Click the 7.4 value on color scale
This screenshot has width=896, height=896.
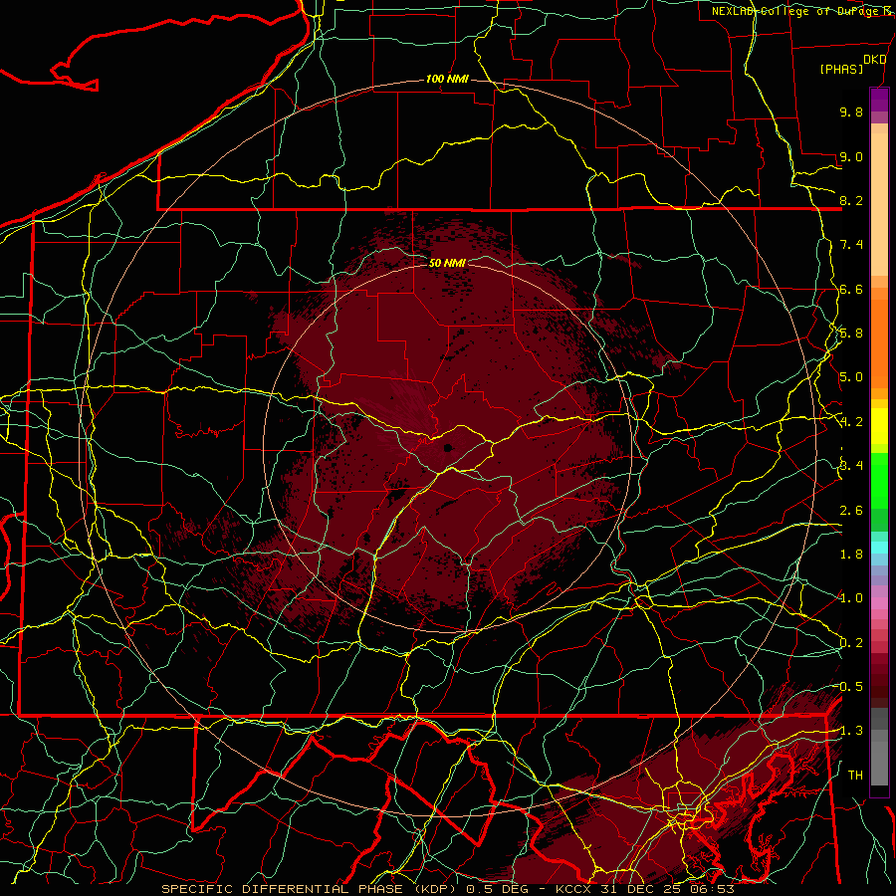click(851, 245)
